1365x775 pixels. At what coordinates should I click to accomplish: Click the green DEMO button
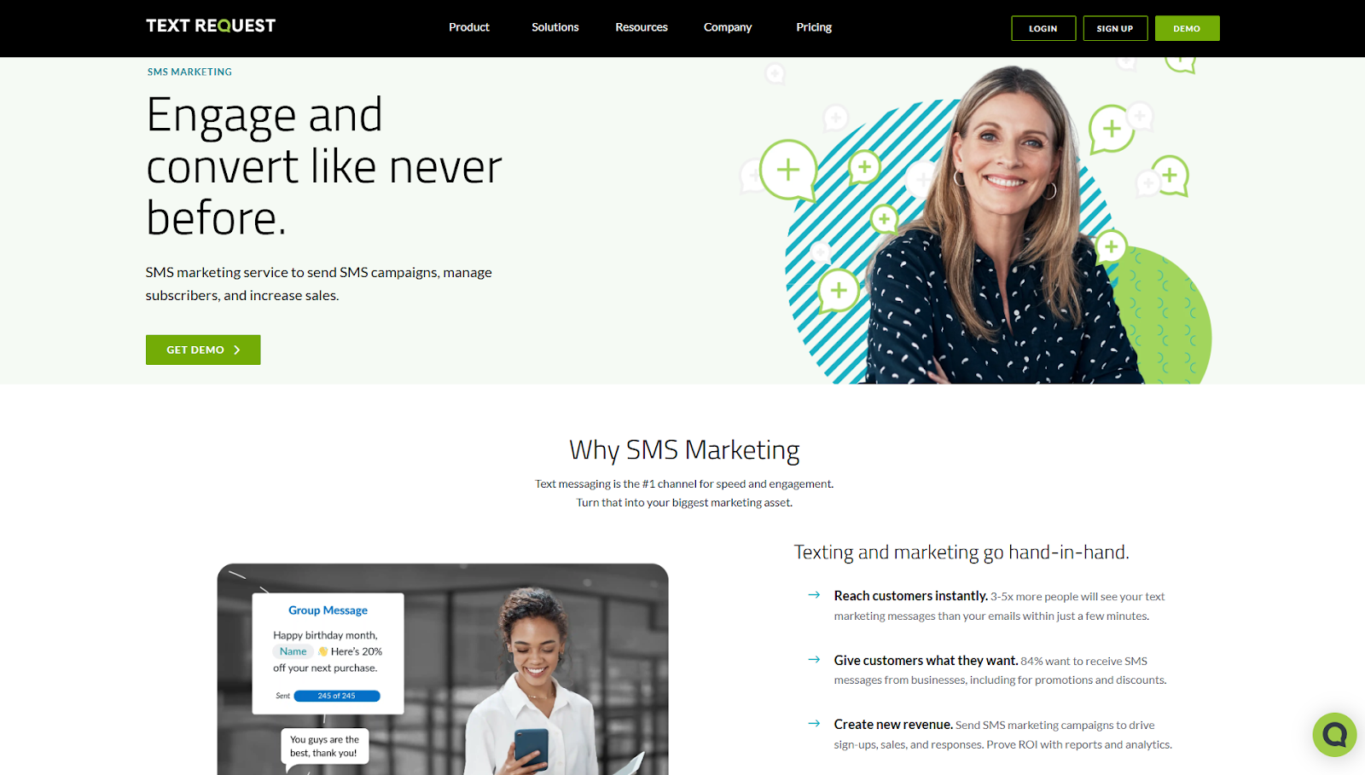(1187, 28)
